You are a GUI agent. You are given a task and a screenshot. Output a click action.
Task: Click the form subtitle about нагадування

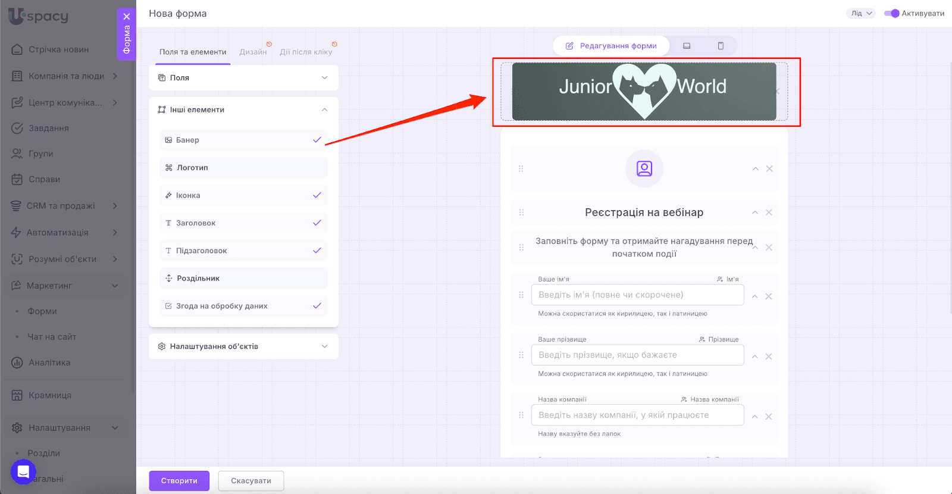point(644,248)
